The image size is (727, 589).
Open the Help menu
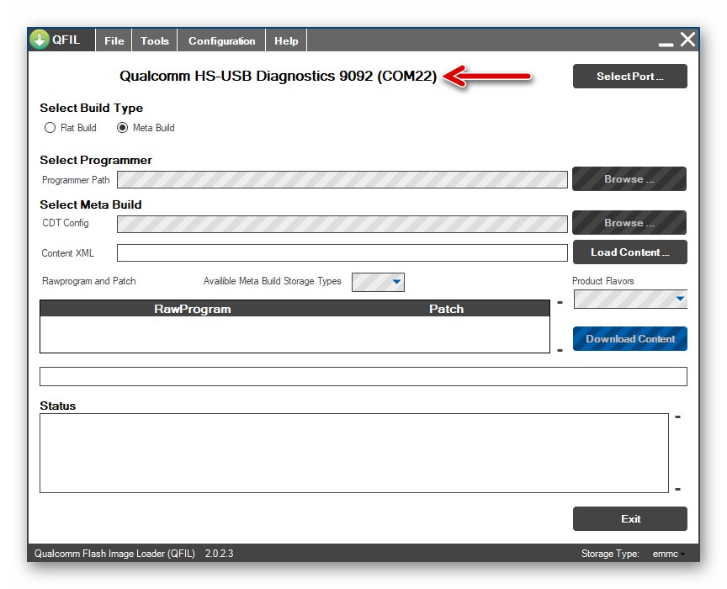[286, 41]
